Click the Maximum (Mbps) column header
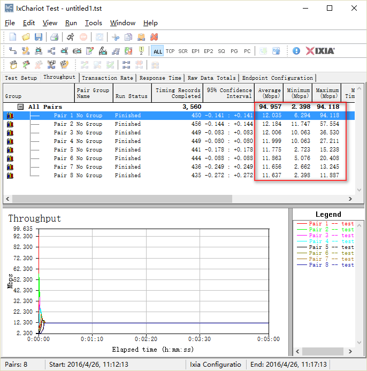The height and width of the screenshot is (371, 367). pyautogui.click(x=327, y=93)
